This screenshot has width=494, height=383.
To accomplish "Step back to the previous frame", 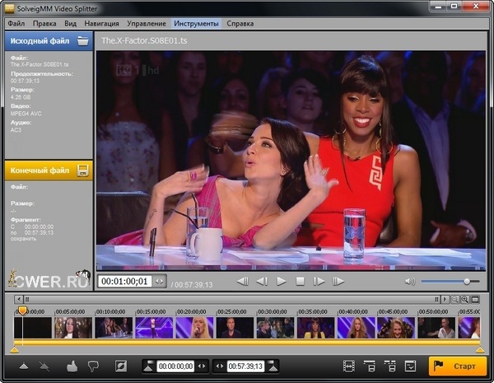I will (x=262, y=281).
